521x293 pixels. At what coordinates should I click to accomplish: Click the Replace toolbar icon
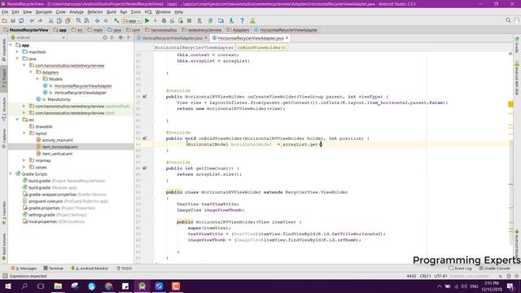[x=87, y=20]
